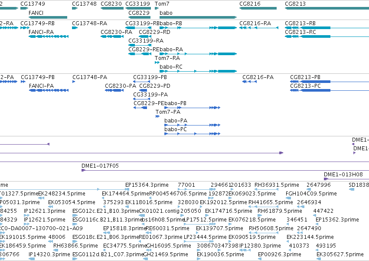369x261 pixels.
Task: Select the GH21469.5prime EST label
Action: coord(166,254)
